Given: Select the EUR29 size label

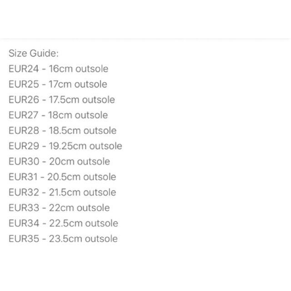Looking at the screenshot, I should pos(24,146).
